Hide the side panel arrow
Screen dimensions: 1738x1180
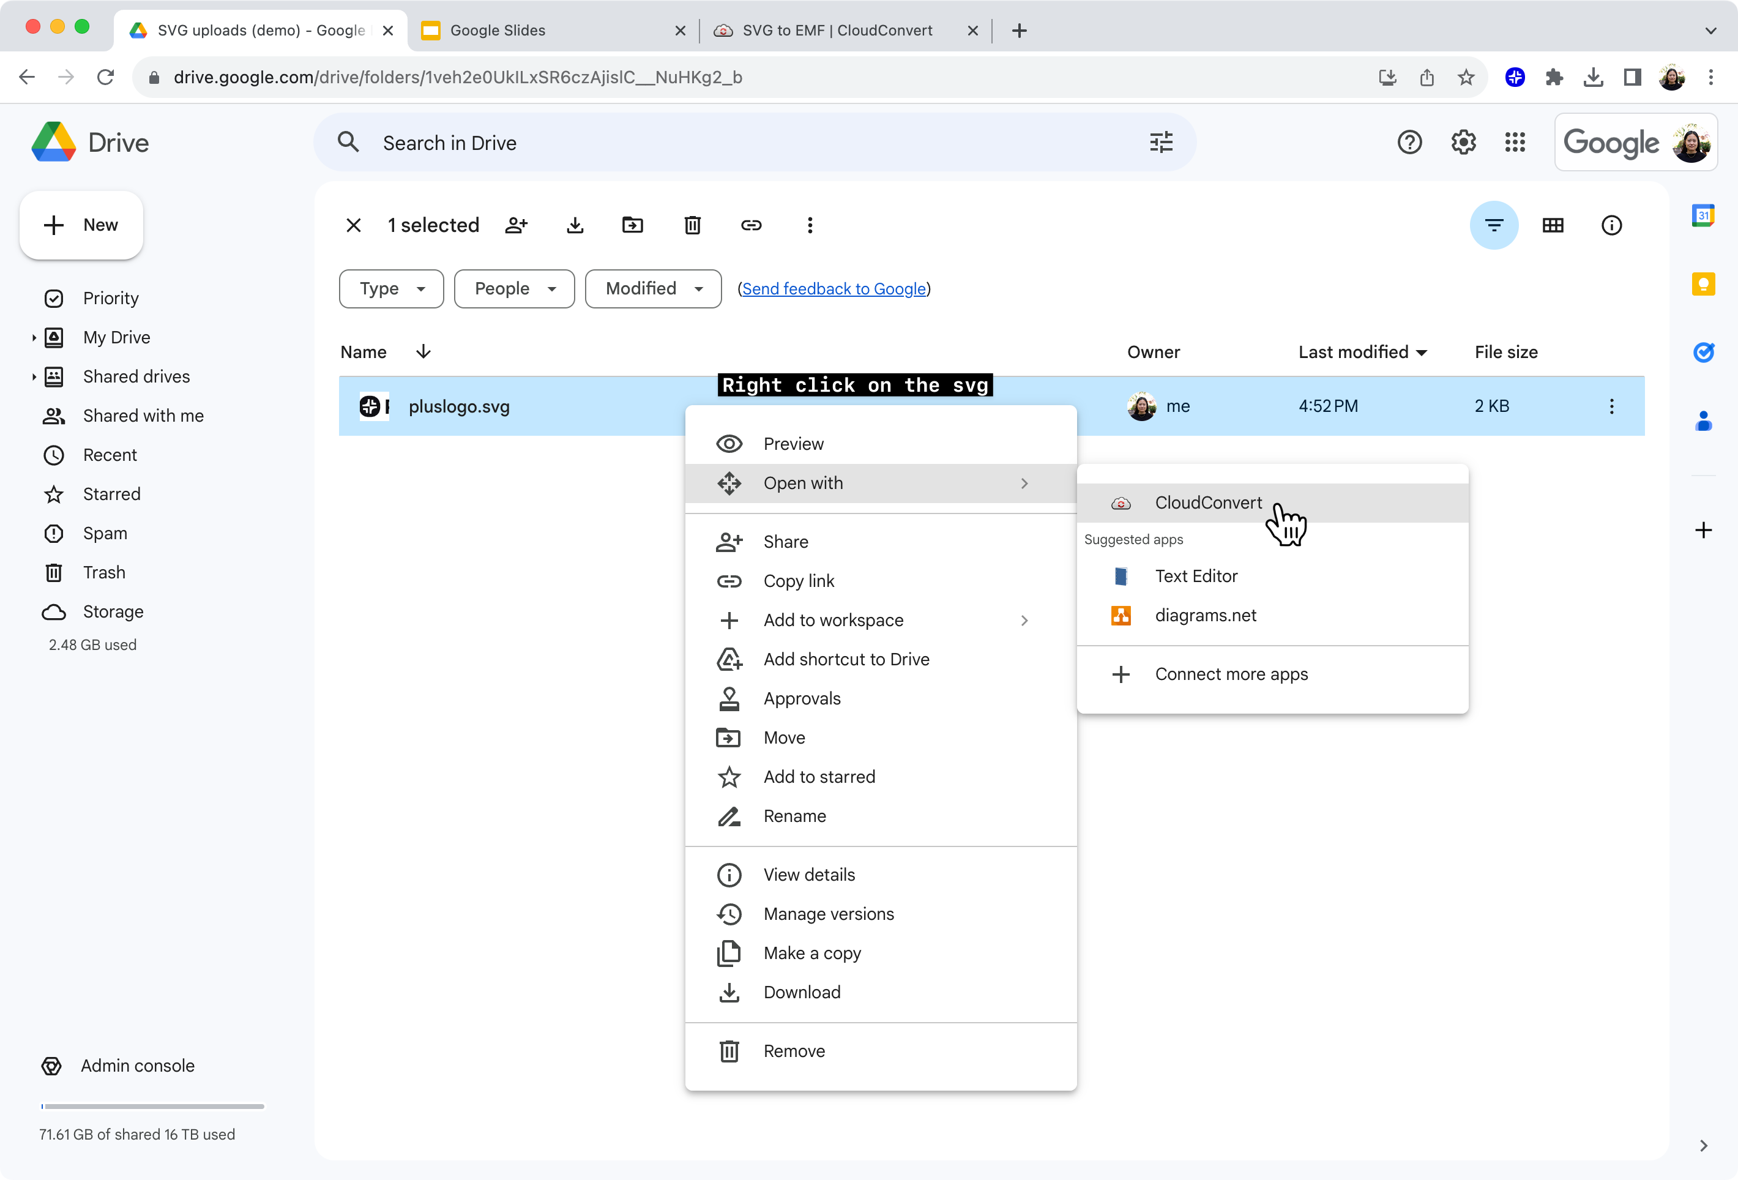[x=1703, y=1146]
